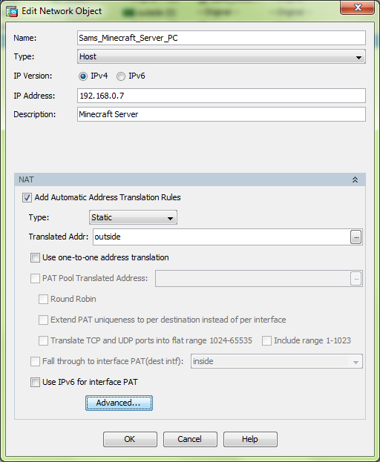This screenshot has height=462, width=380.
Task: Click the Edit Network Object title icon
Action: click(12, 11)
